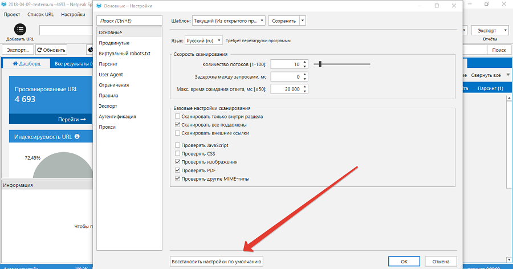
Task: Open Виртуальный robots.txt settings
Action: coord(129,54)
